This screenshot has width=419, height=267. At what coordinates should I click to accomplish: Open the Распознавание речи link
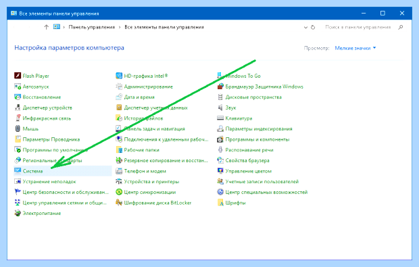click(x=249, y=150)
